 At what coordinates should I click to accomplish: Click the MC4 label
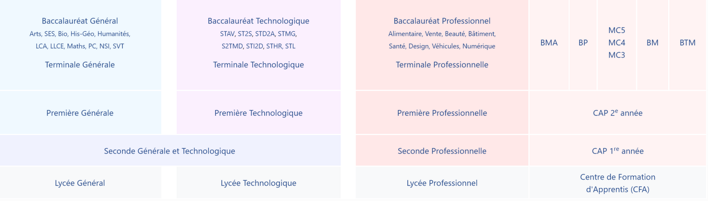coord(616,43)
